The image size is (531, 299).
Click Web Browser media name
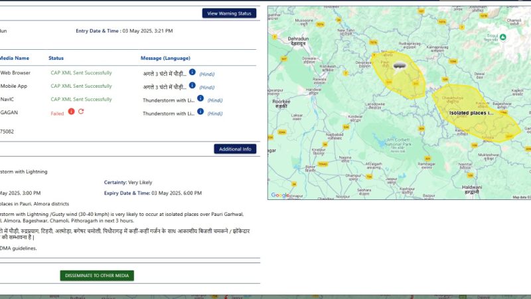click(15, 72)
